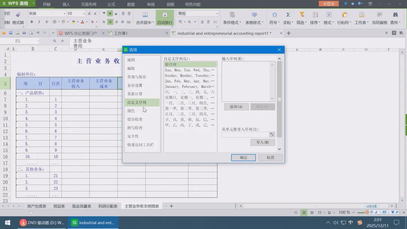This screenshot has height=229, width=407.
Task: Toggle Italic formatting button
Action: pyautogui.click(x=39, y=22)
